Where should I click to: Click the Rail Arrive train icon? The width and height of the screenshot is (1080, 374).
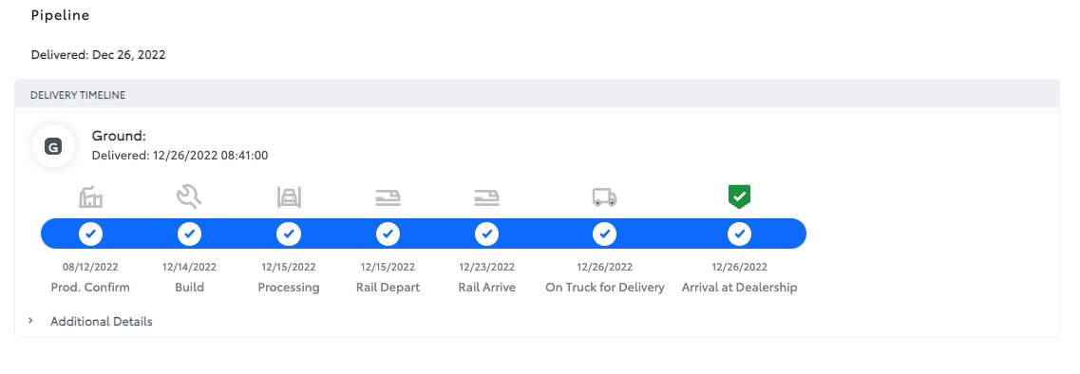487,198
